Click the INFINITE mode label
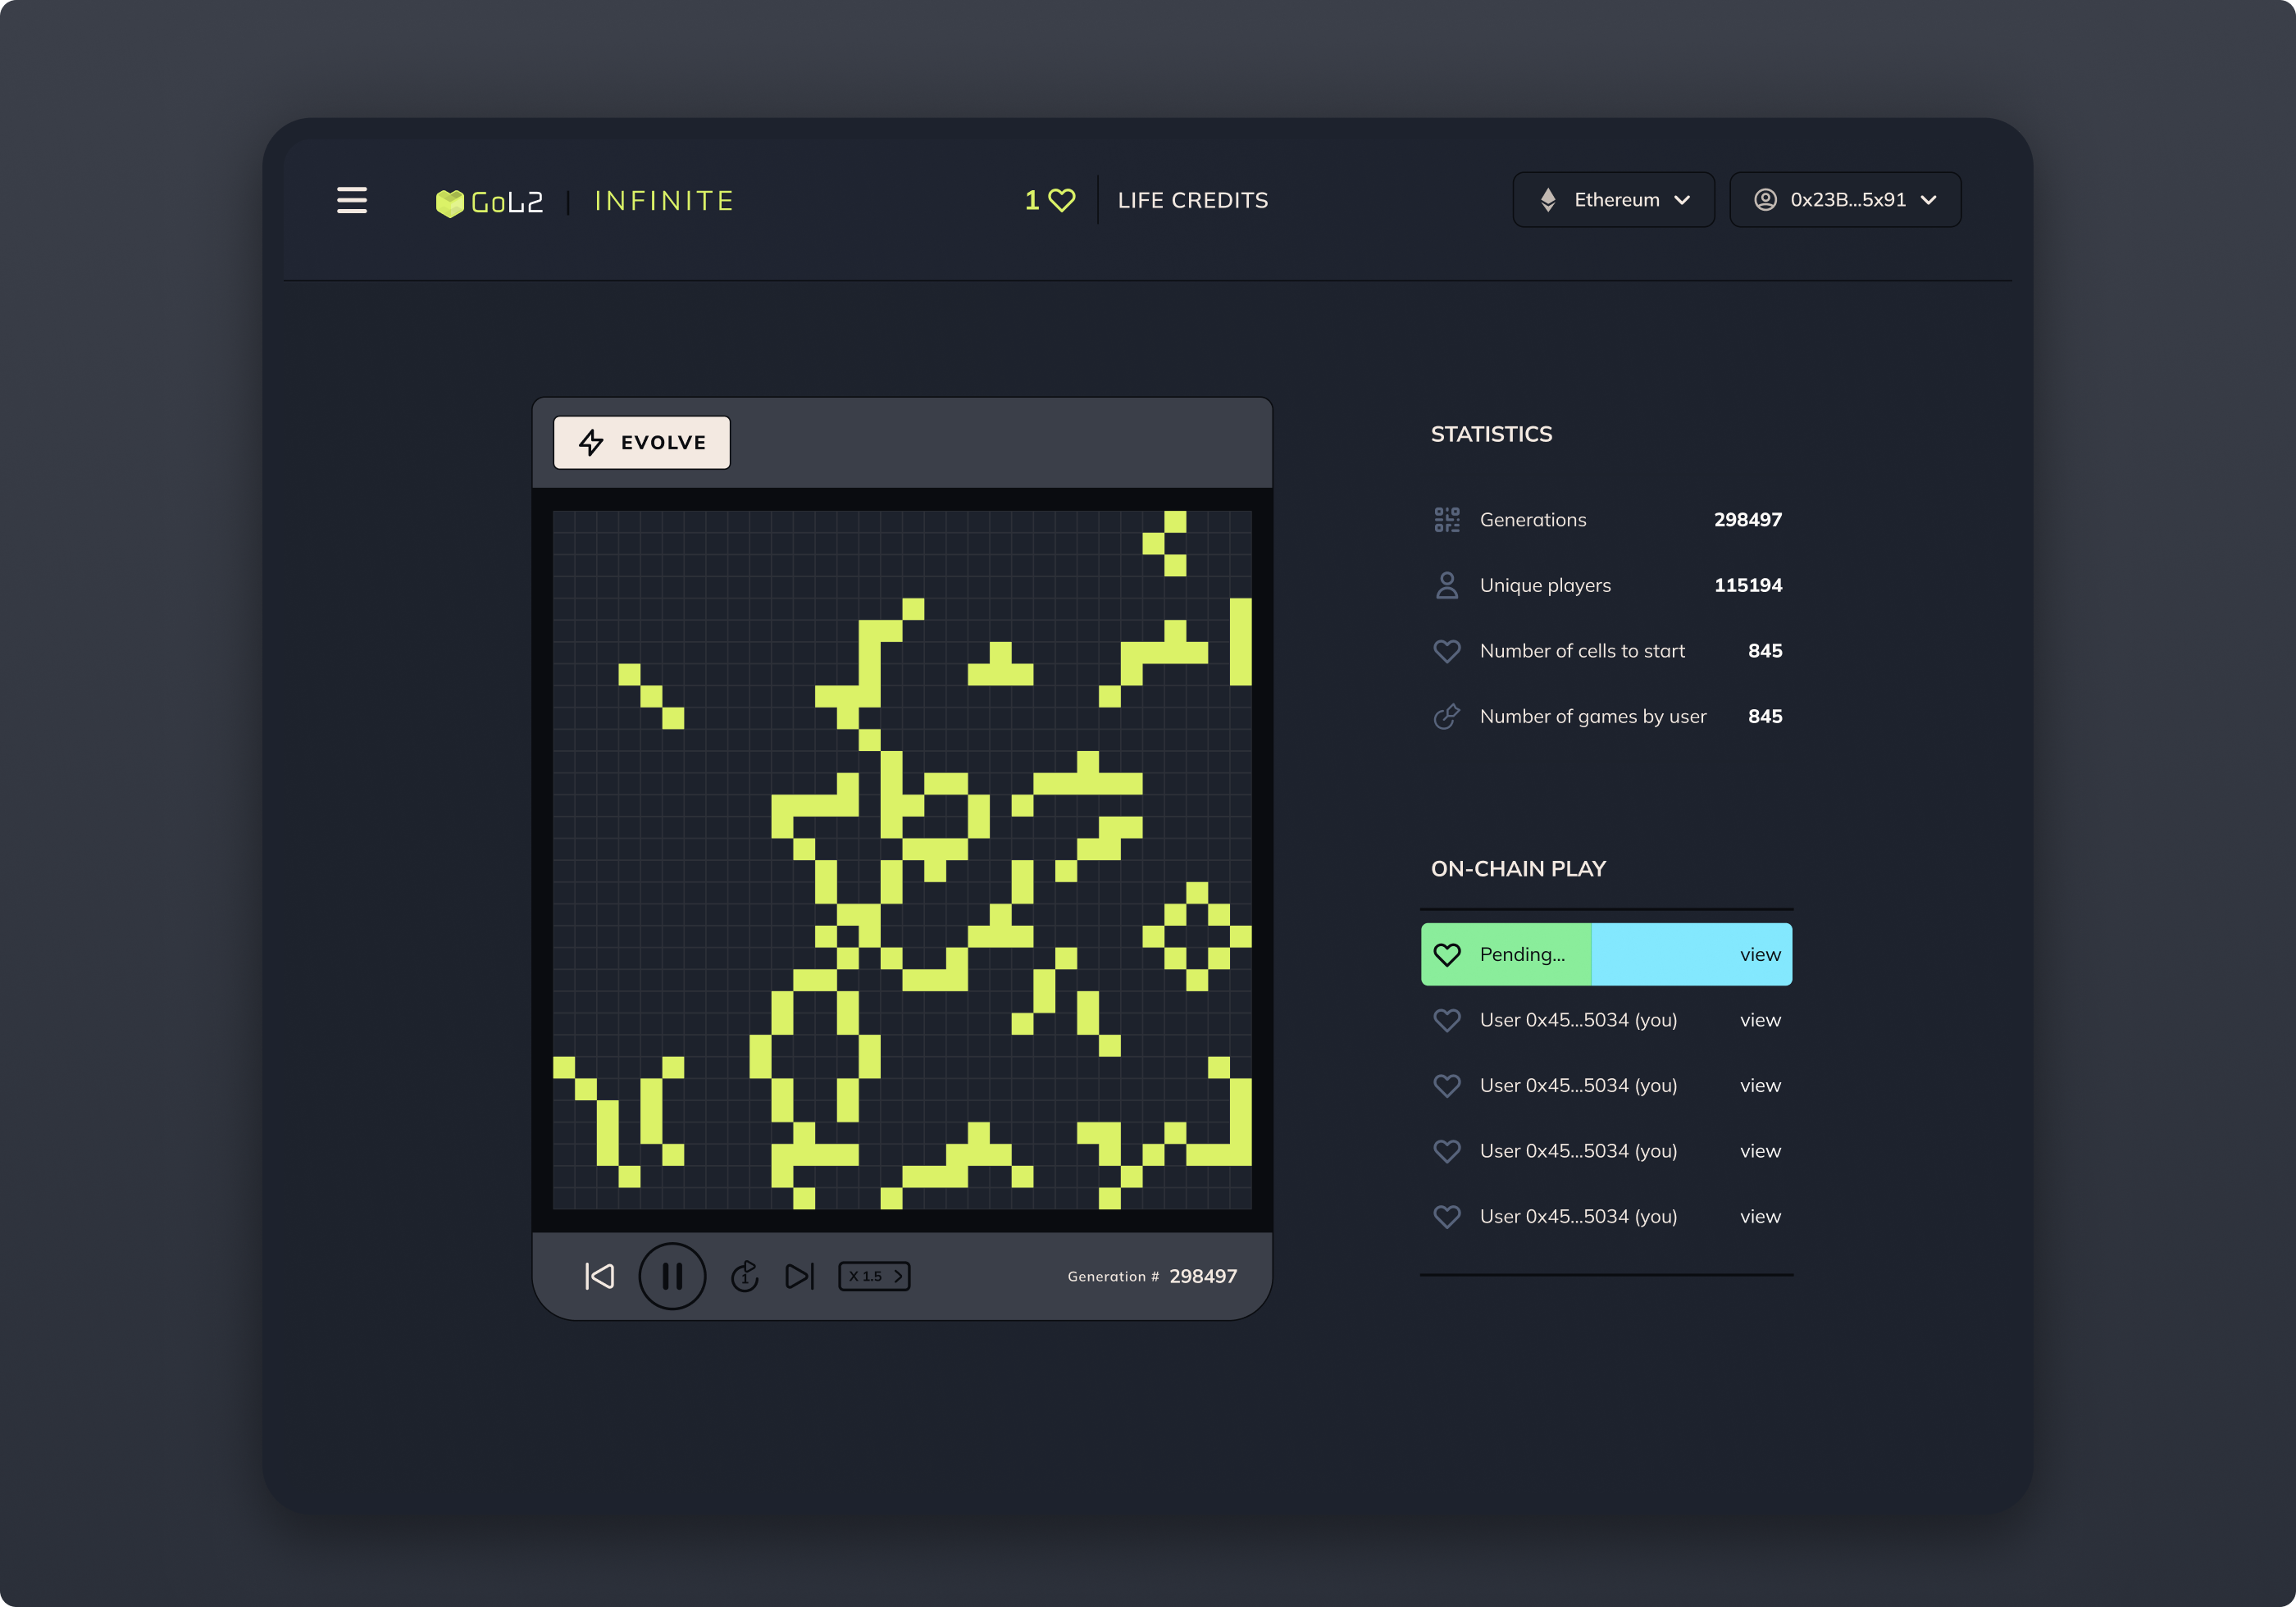The image size is (2296, 1607). [663, 200]
